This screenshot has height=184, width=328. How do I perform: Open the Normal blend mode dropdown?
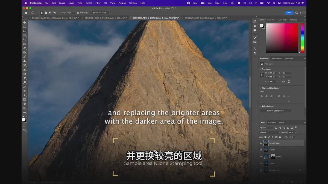(x=270, y=132)
